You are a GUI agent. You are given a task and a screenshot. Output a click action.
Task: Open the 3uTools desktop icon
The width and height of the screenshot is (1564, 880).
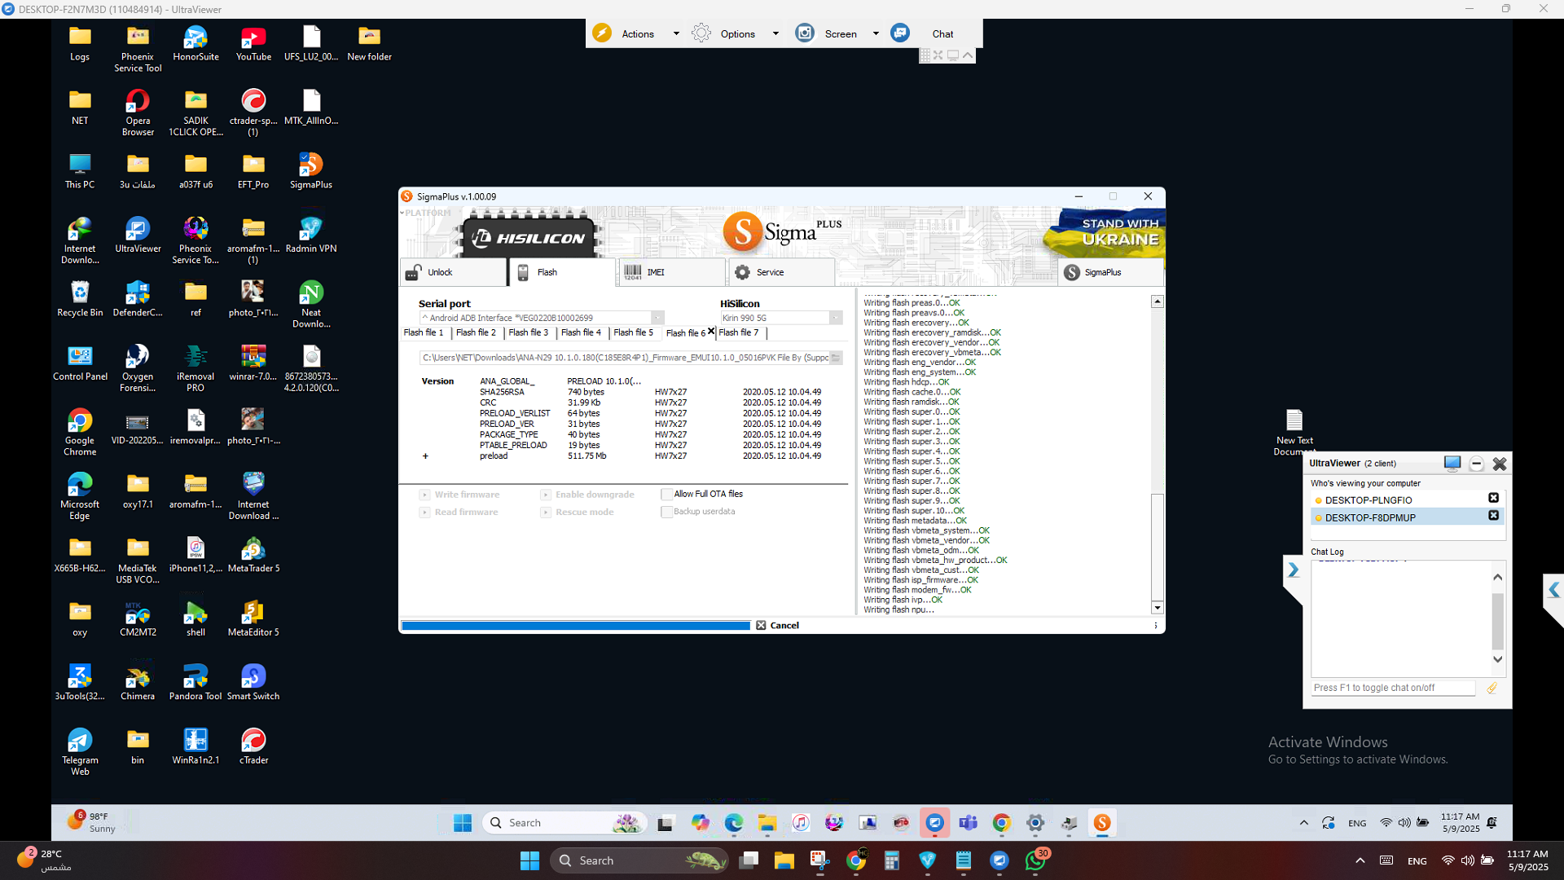coord(80,682)
